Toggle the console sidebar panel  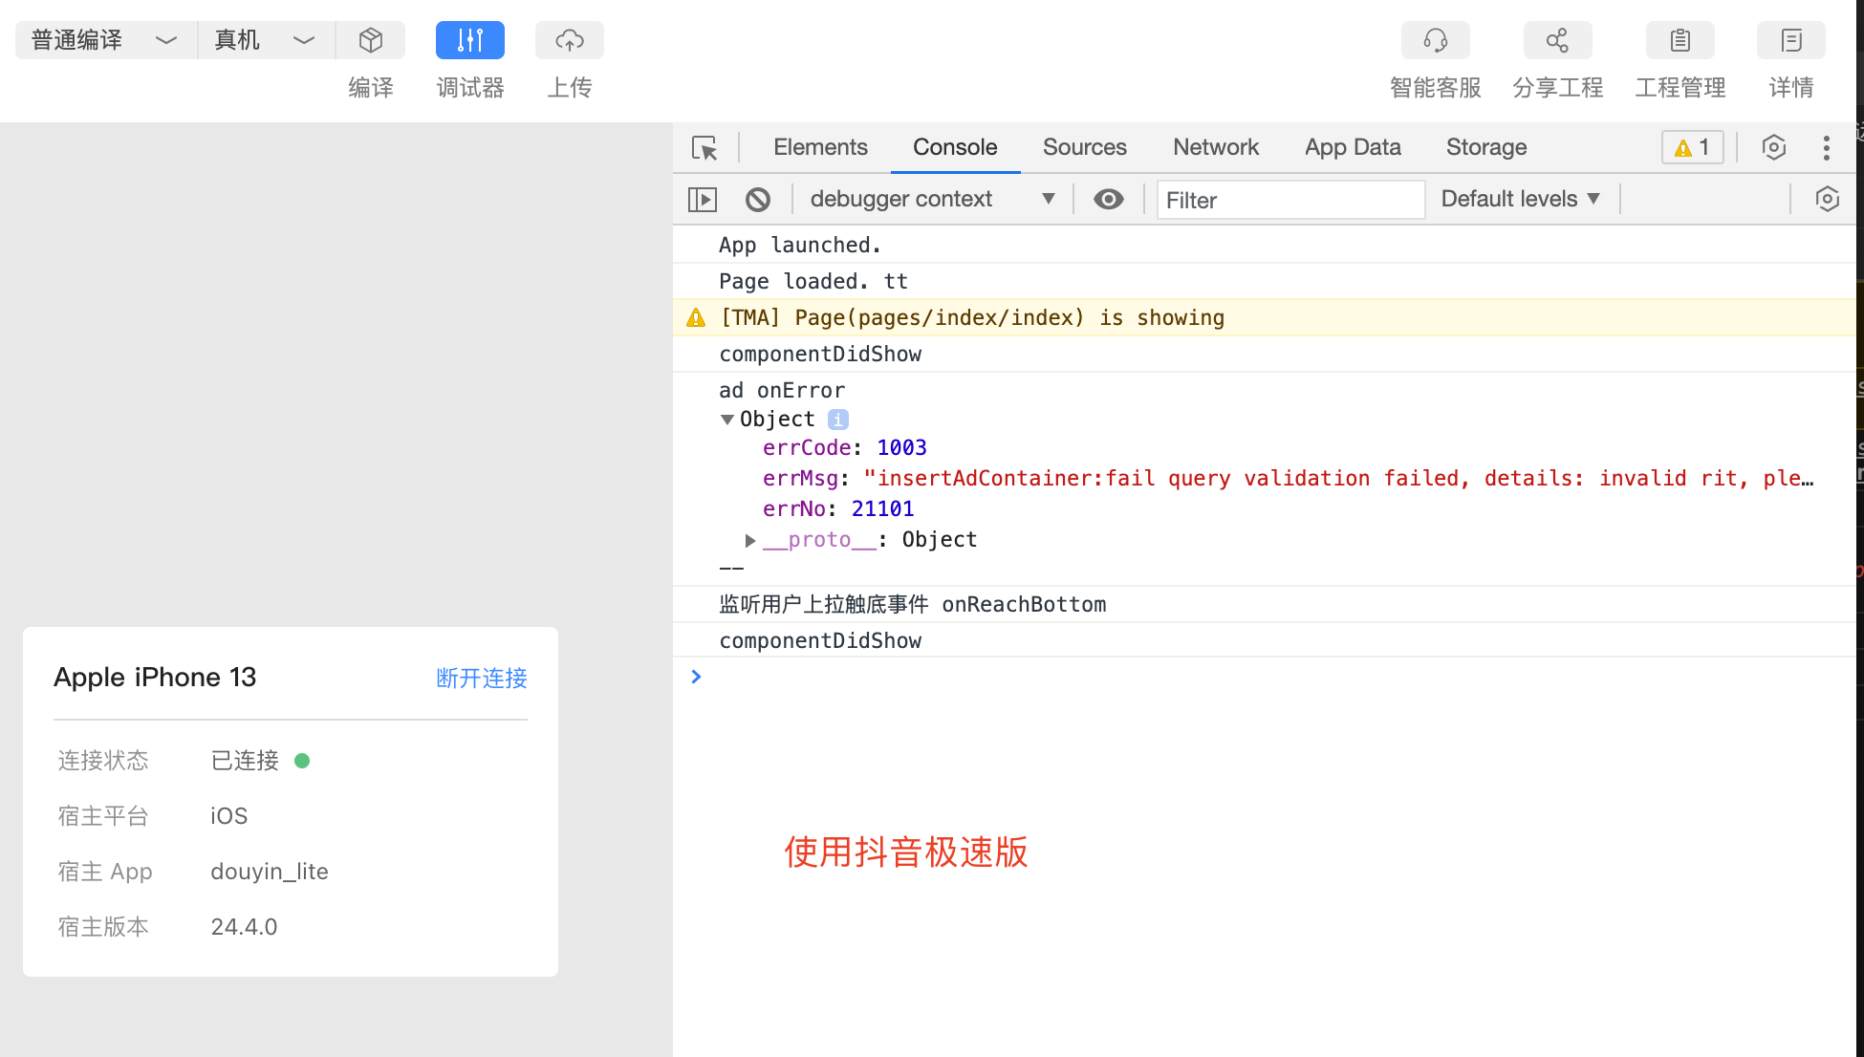tap(703, 199)
